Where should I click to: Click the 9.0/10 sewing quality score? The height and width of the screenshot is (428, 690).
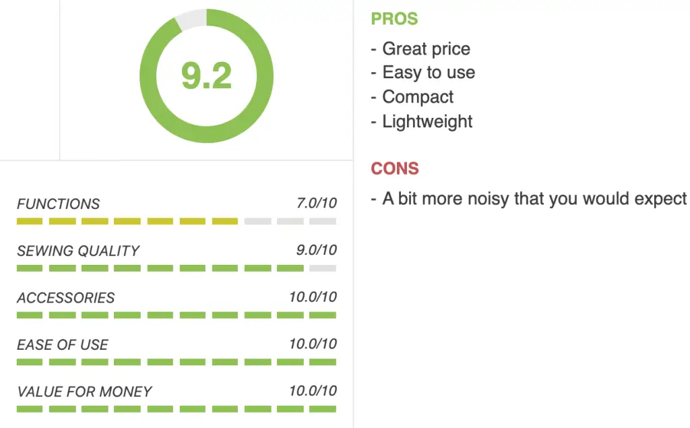click(317, 250)
